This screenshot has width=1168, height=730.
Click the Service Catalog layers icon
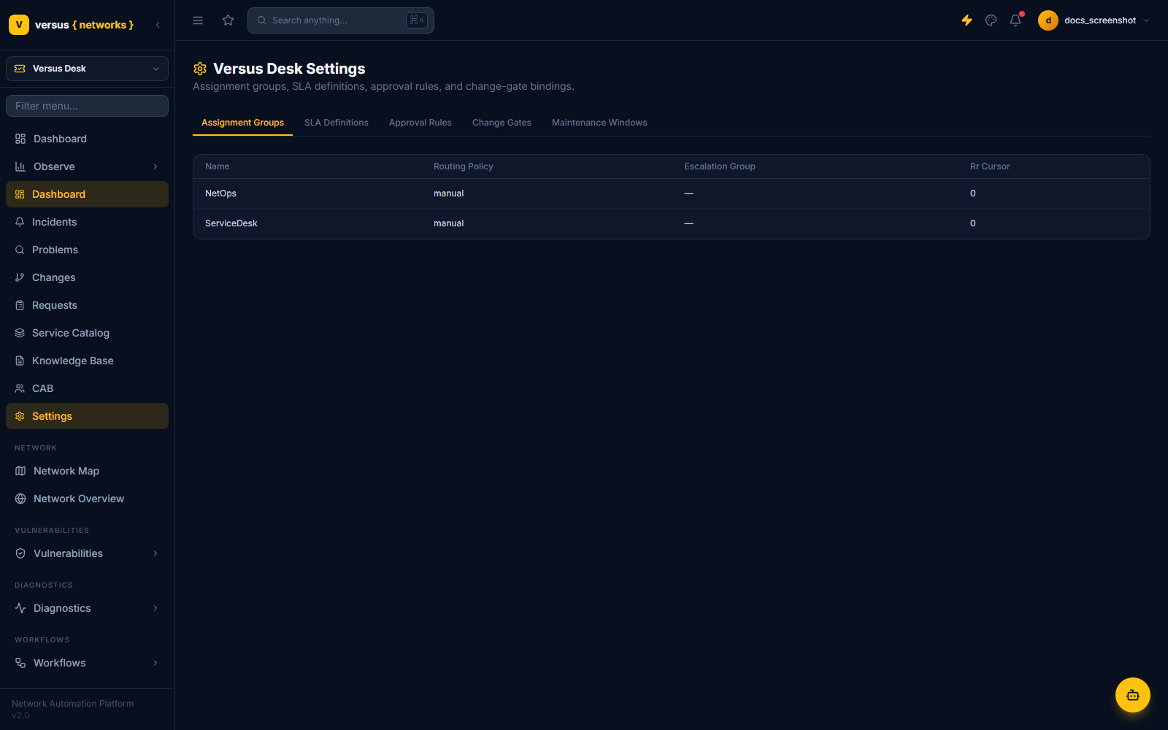[20, 333]
